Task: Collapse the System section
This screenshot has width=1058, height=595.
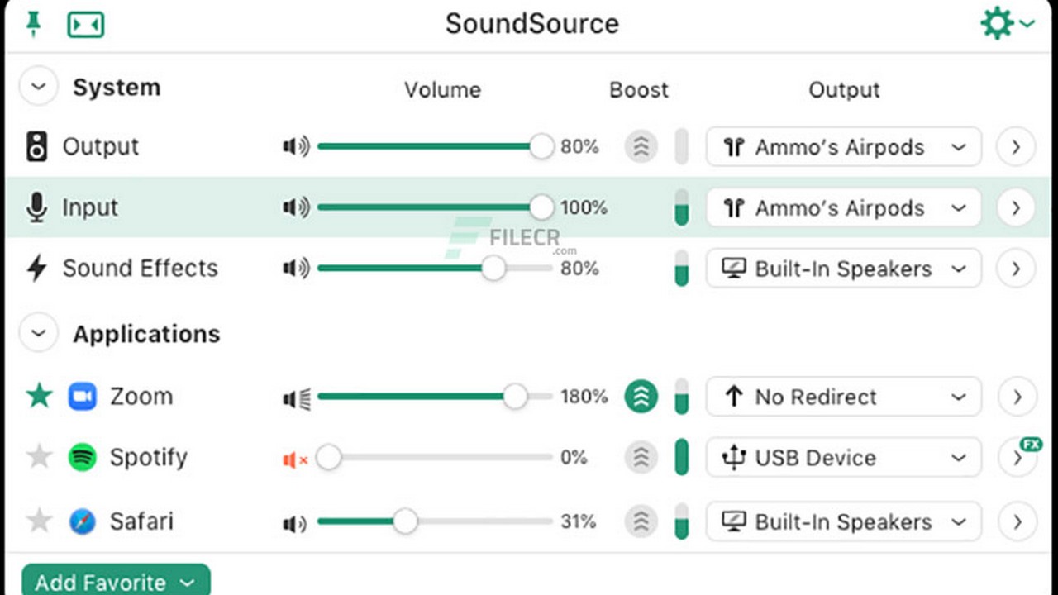Action: coord(38,88)
